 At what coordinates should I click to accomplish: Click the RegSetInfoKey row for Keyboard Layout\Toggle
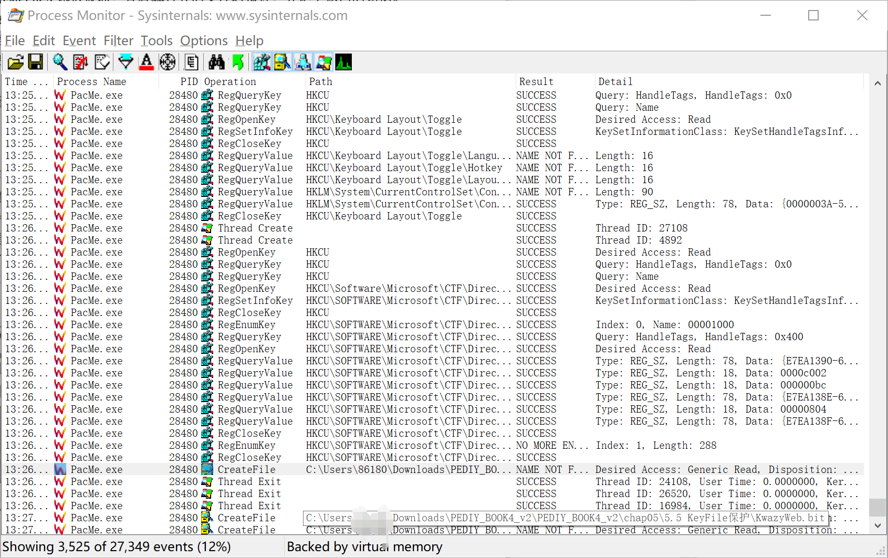point(433,131)
